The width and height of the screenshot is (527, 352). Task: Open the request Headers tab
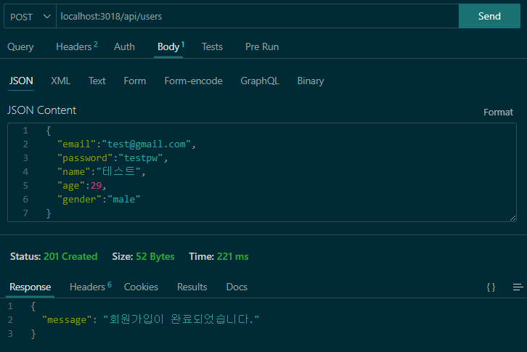click(x=77, y=46)
